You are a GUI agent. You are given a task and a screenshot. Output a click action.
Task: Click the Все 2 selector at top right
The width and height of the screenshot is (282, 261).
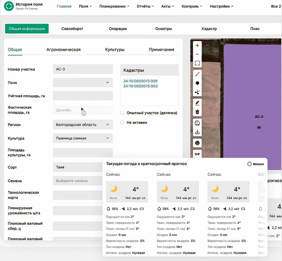tap(276, 6)
